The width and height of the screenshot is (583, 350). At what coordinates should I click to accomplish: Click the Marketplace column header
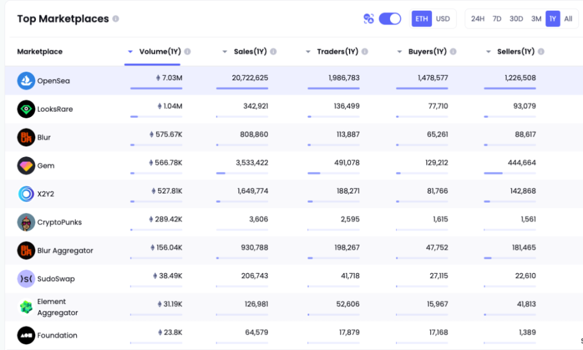pos(40,52)
